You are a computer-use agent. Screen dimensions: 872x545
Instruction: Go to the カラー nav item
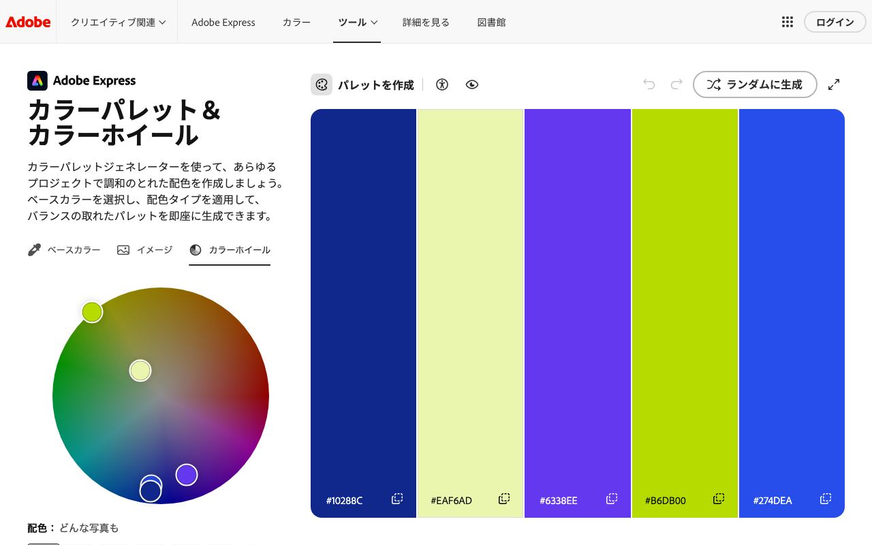pos(296,22)
